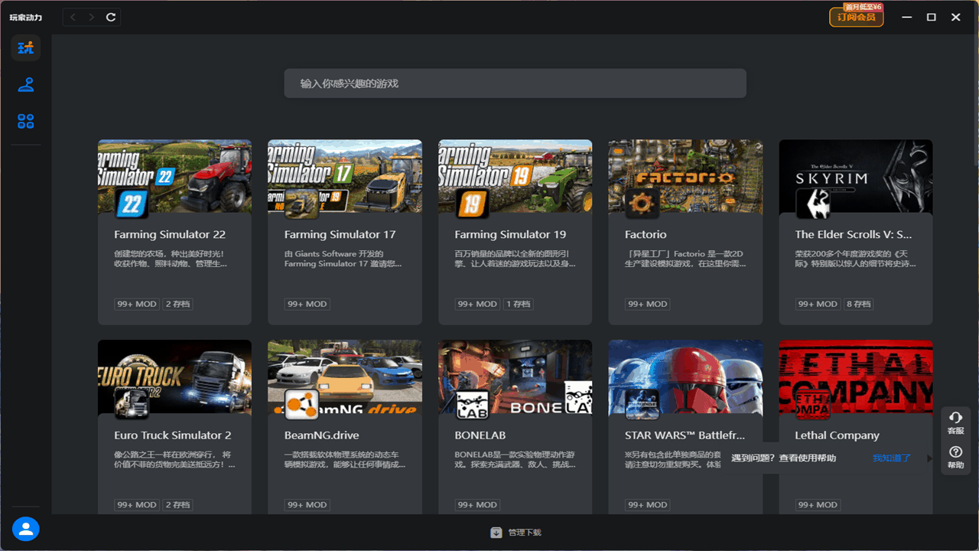Click the BONELAB description paragraph
The image size is (979, 551).
click(515, 459)
